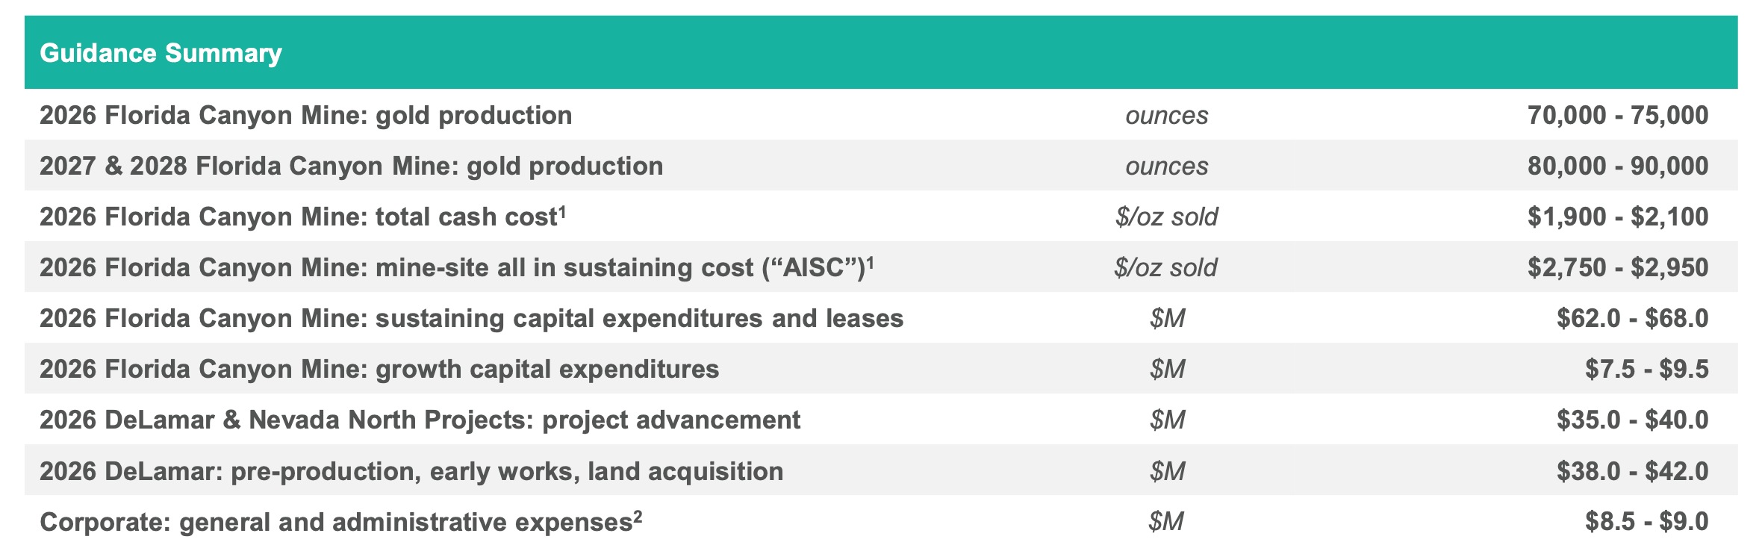
Task: Click the $7.5 - $9.5 growth capital value
Action: point(1647,369)
